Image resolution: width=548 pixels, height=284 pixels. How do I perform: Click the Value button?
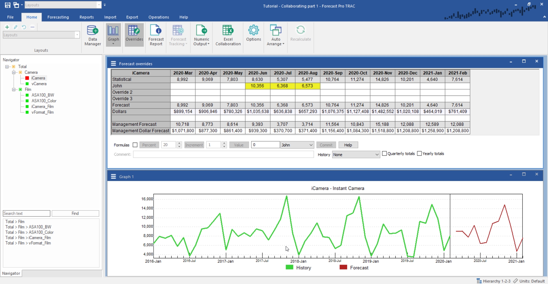pos(239,145)
